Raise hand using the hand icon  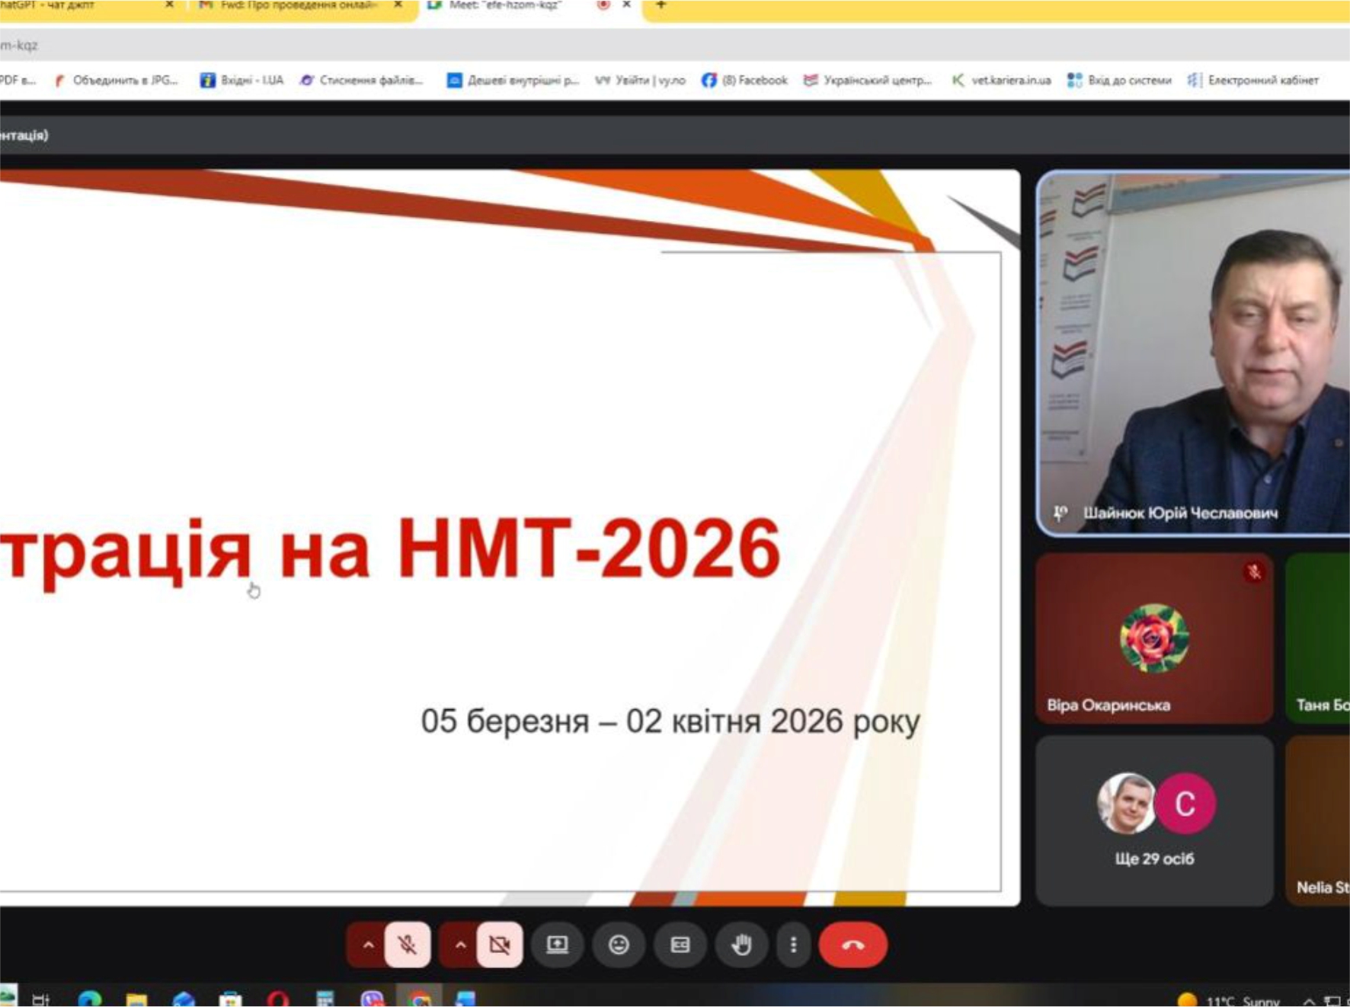coord(741,945)
